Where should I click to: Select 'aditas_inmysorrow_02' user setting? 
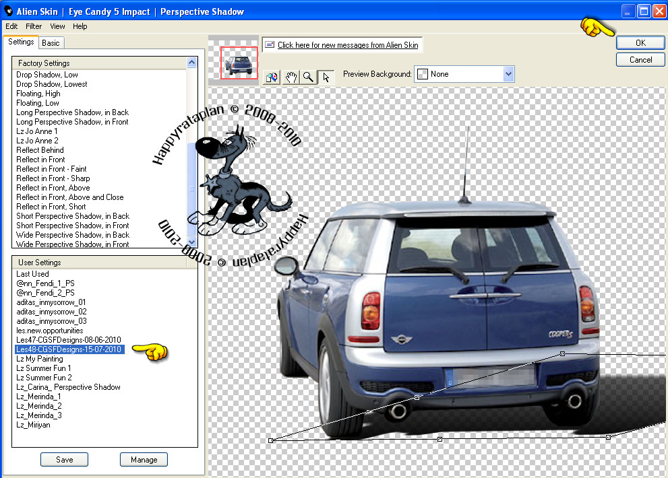51,312
